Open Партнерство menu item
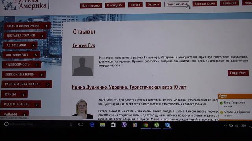Viewport: 252px width, 141px height. pos(91,5)
